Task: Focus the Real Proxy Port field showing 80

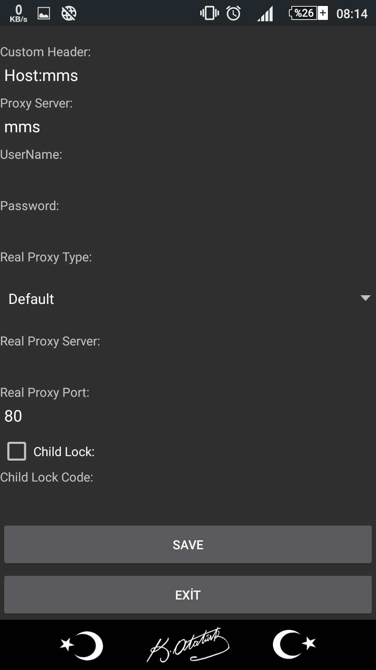Action: pyautogui.click(x=188, y=416)
